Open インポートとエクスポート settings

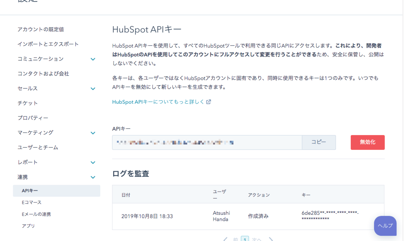pyautogui.click(x=48, y=44)
